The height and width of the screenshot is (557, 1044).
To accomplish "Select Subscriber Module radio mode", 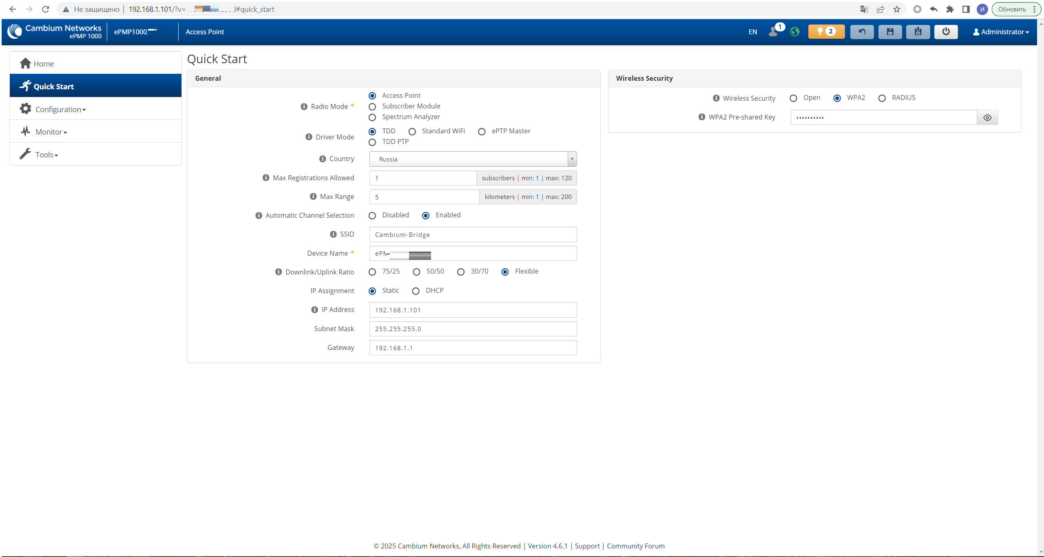I will (372, 106).
